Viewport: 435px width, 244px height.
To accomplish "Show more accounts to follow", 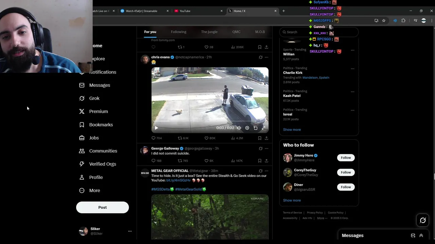I will [292, 200].
